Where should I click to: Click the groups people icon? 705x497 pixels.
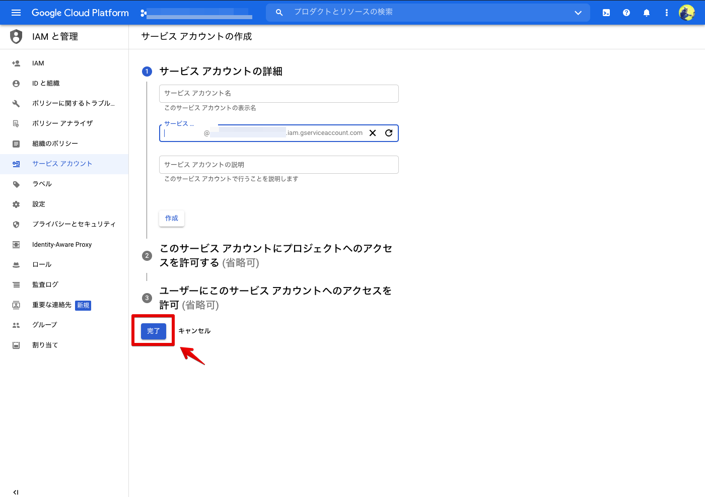click(x=16, y=325)
